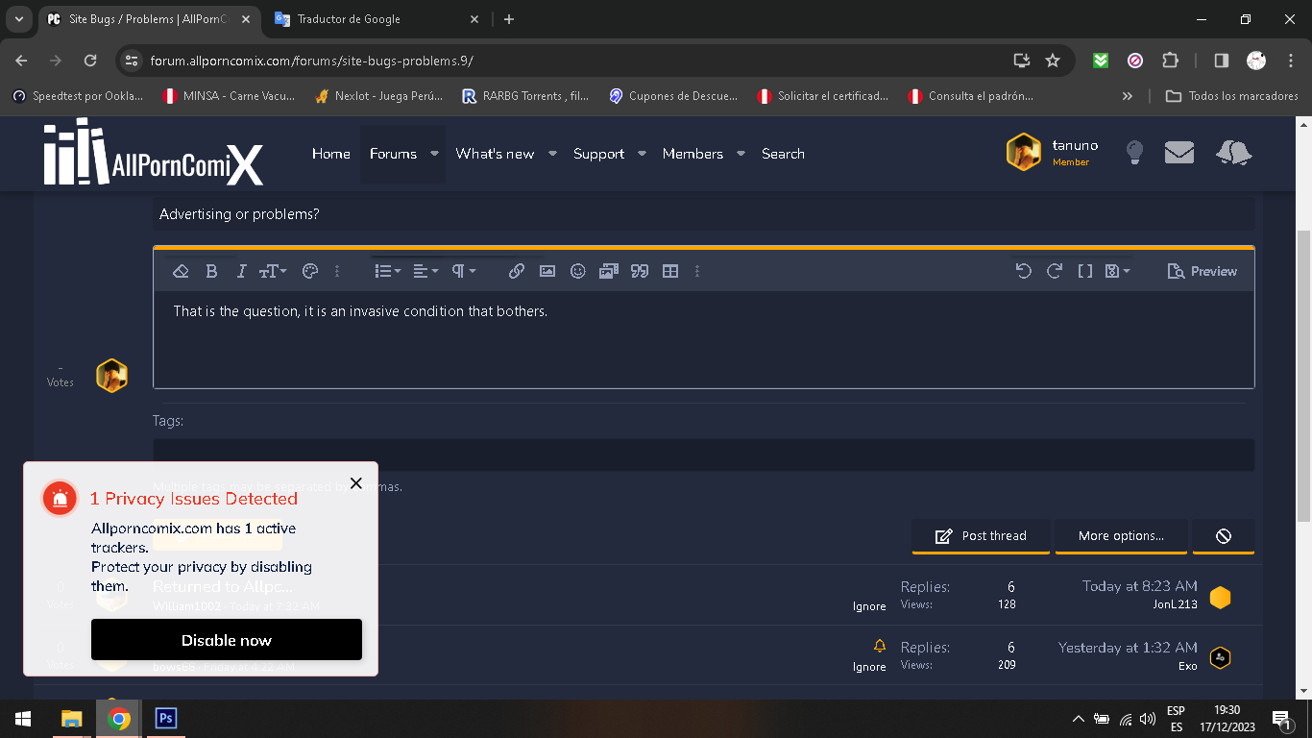Show the hidden bookmarks overflow chevron

point(1128,96)
